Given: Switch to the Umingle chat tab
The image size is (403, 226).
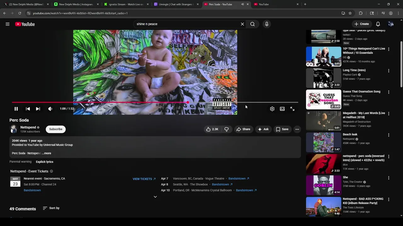Looking at the screenshot, I should [x=175, y=4].
